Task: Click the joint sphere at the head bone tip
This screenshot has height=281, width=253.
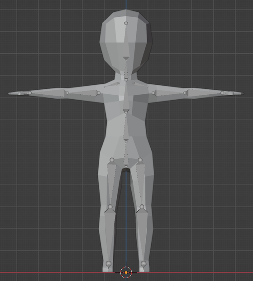Action: pos(126,23)
